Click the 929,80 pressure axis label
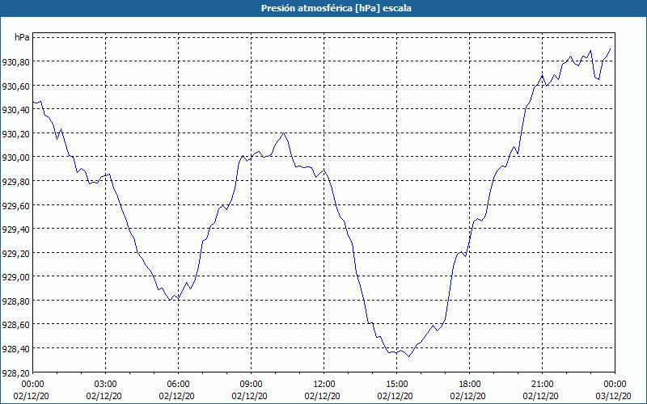 15,182
